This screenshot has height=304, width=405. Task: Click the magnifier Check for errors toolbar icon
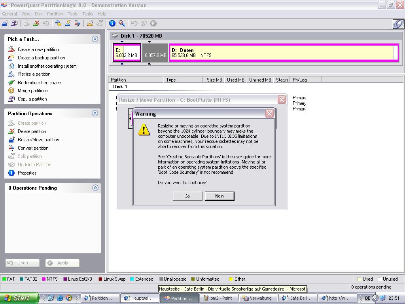tap(122, 23)
